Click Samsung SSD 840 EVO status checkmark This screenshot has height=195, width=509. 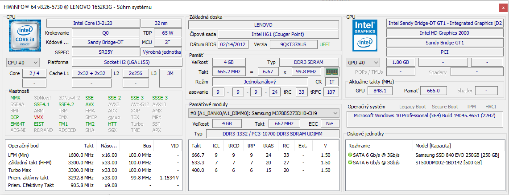coord(350,155)
